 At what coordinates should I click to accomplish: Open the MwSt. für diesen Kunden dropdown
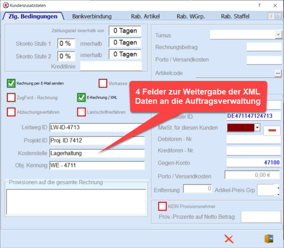[x=257, y=128]
